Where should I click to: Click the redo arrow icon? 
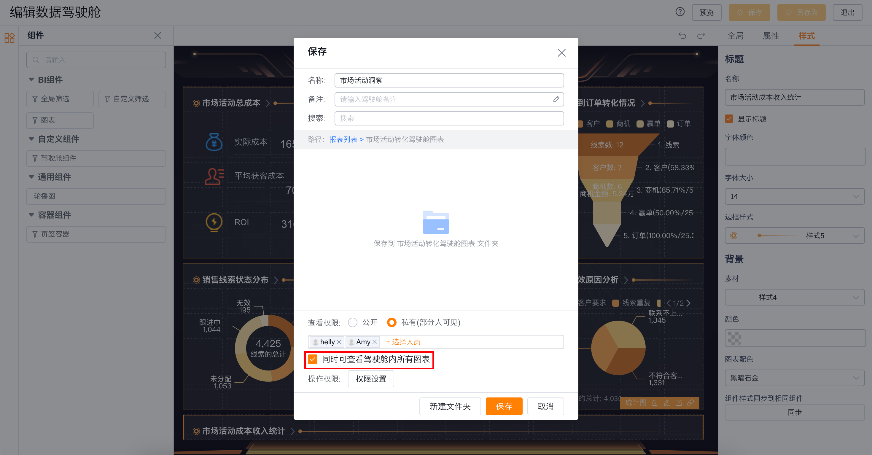tap(701, 36)
